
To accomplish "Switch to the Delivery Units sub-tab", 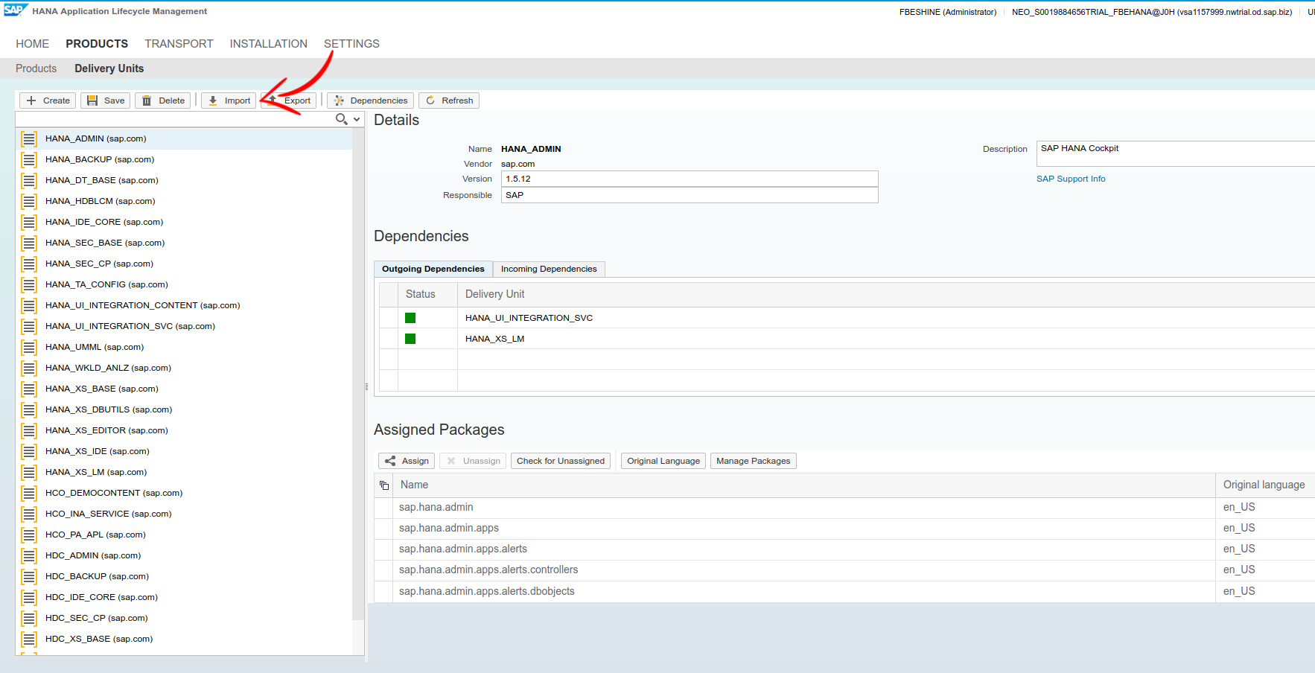I will [x=109, y=68].
